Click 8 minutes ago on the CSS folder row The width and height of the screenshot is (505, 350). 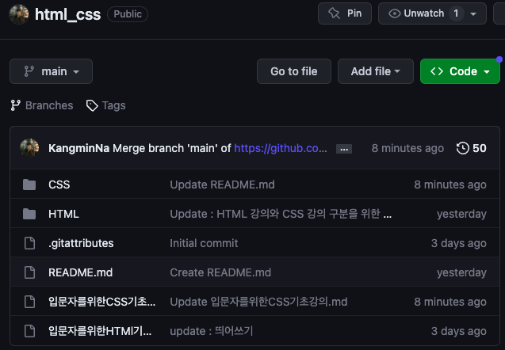(x=450, y=185)
